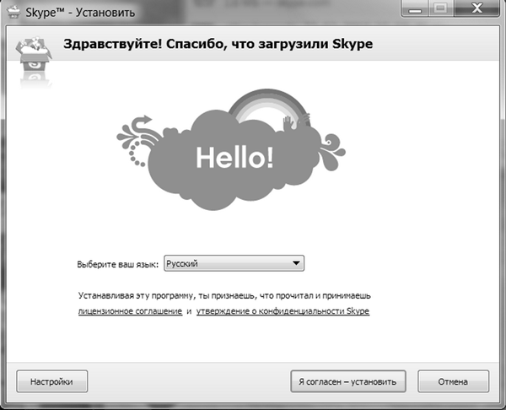506x410 pixels.
Task: Click the Skype installer title bar icon
Action: (13, 13)
